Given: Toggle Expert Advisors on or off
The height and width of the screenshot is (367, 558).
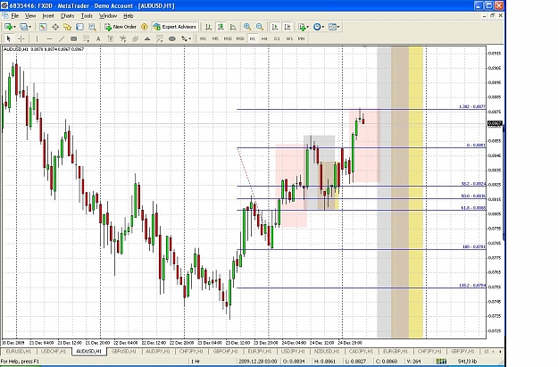Looking at the screenshot, I should (x=175, y=27).
